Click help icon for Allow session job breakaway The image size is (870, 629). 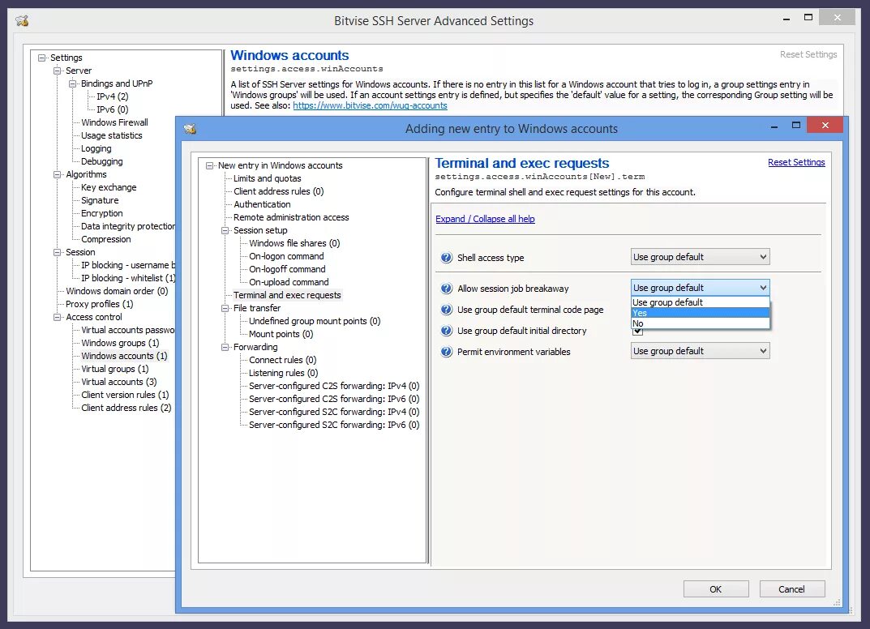447,289
